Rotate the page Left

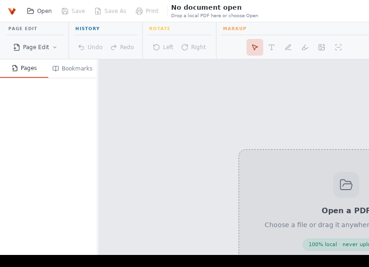click(x=163, y=47)
